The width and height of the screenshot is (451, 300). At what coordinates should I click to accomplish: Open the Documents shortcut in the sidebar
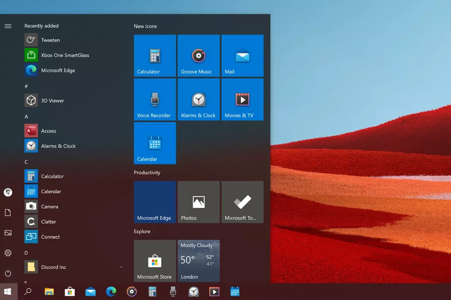coord(8,212)
